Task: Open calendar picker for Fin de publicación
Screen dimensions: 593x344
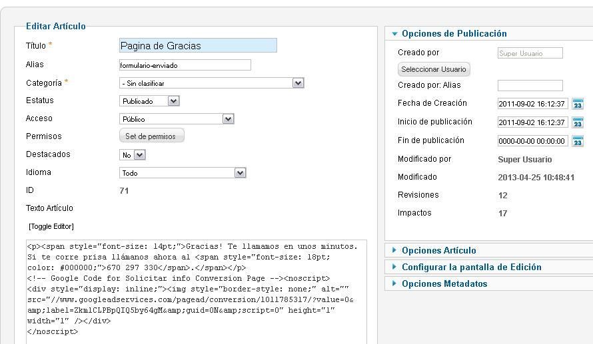Action: 578,141
